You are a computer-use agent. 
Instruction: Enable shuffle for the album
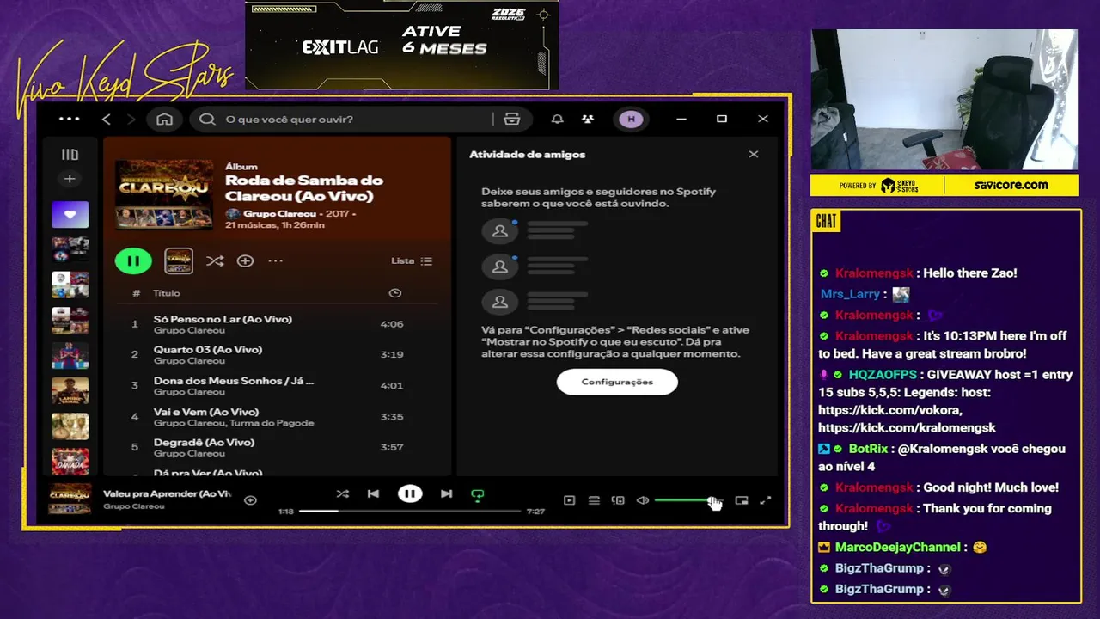(215, 260)
